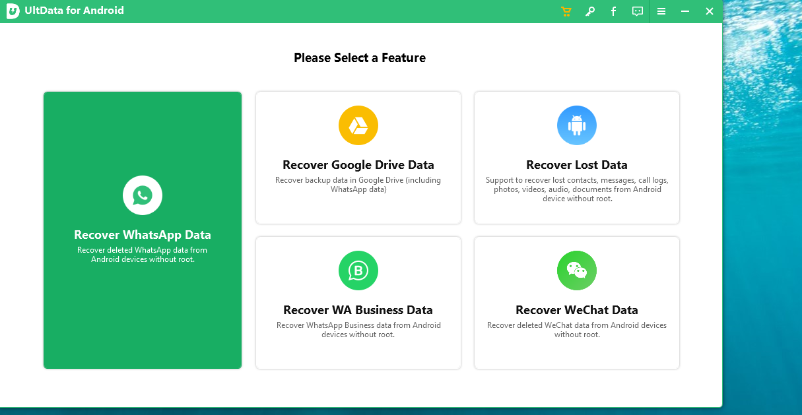The image size is (802, 415).
Task: Click the Facebook icon in title bar
Action: [613, 11]
